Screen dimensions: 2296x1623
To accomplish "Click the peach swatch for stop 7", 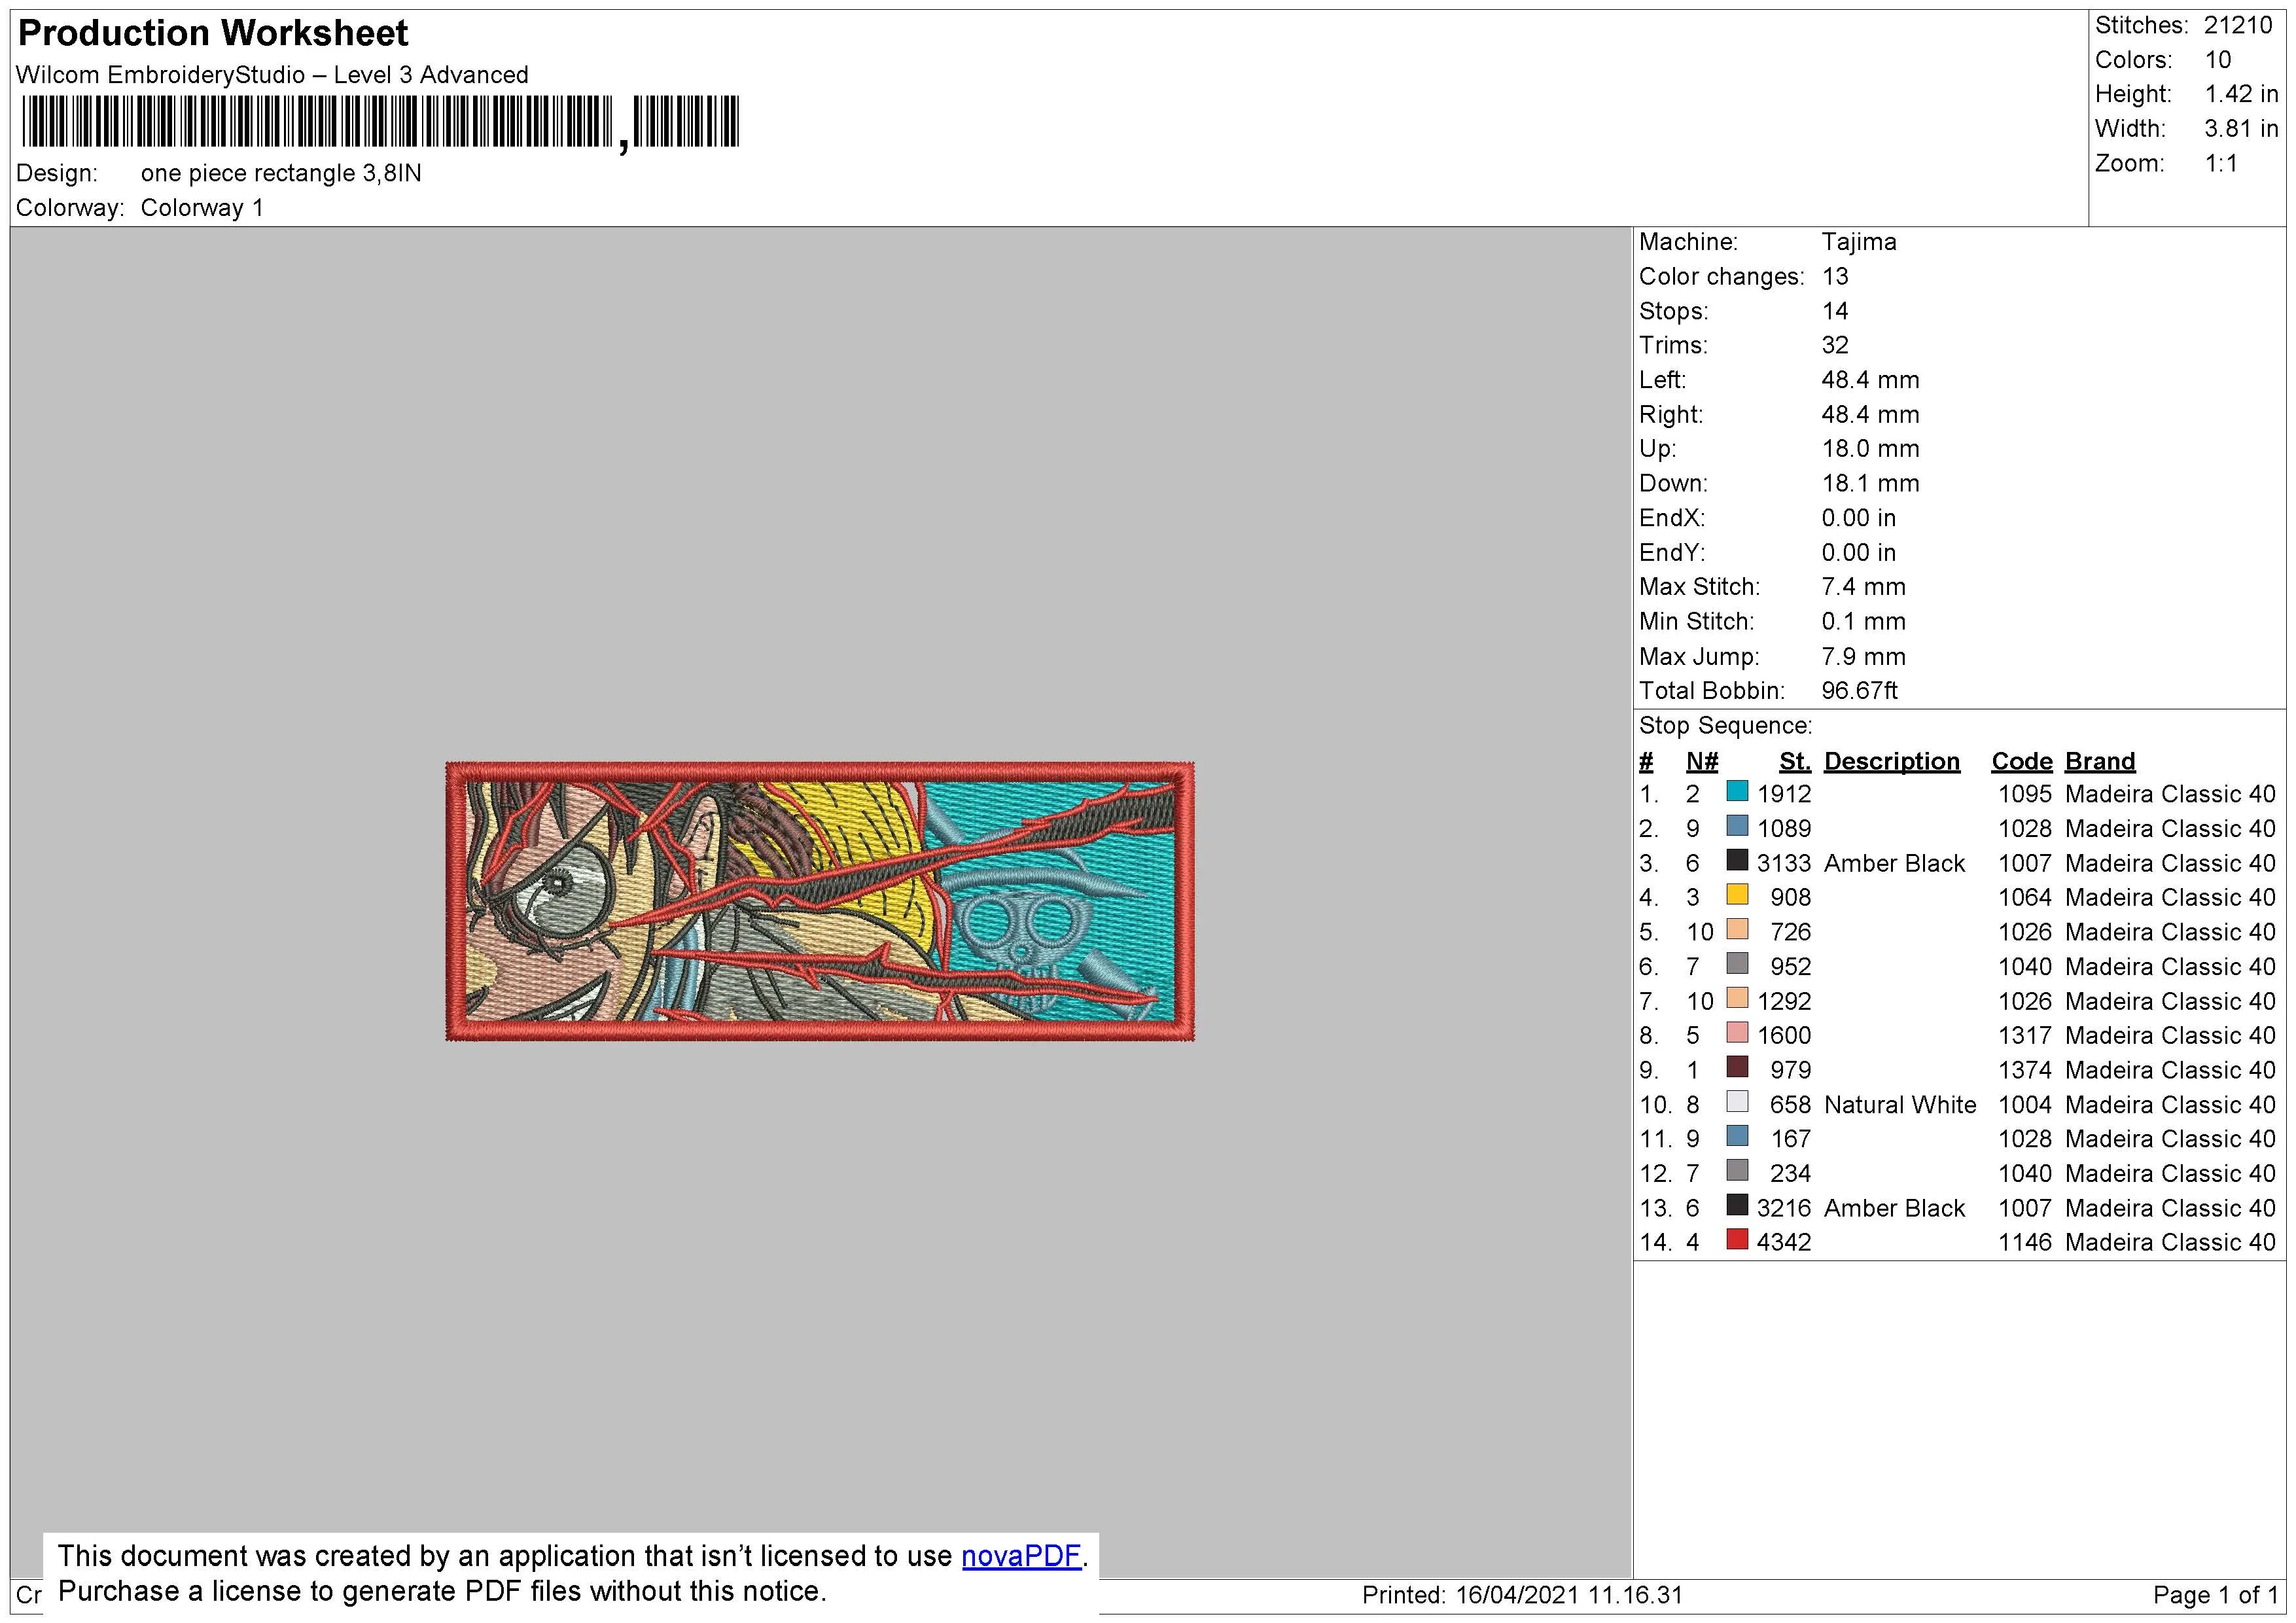I will pos(1737,999).
